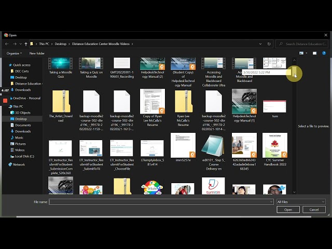Select LTI_Instructor SubmissionComplete_520x360 image
This screenshot has height=249, width=332.
tap(61, 157)
